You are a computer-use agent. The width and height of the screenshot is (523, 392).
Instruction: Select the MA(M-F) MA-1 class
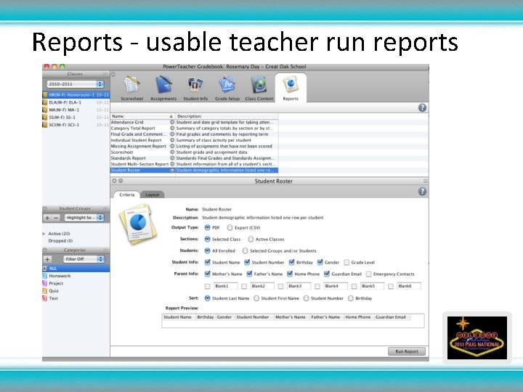point(76,110)
